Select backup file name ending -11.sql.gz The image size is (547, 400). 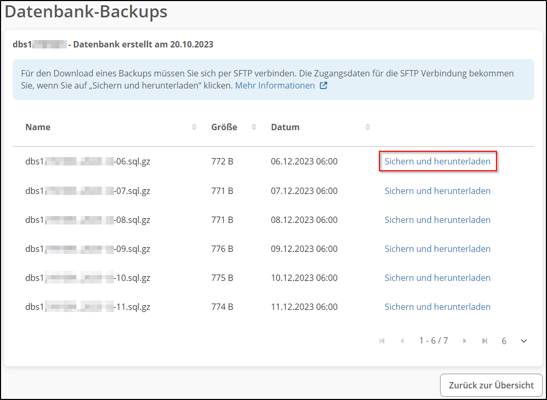pos(87,307)
